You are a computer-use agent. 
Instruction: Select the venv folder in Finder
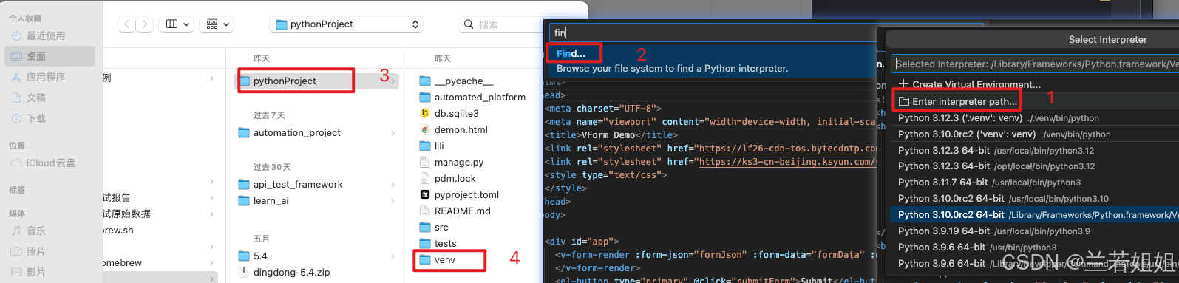coord(445,259)
